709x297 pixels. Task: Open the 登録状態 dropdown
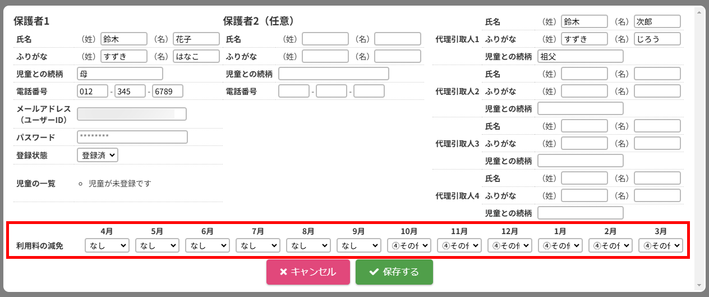pyautogui.click(x=98, y=155)
